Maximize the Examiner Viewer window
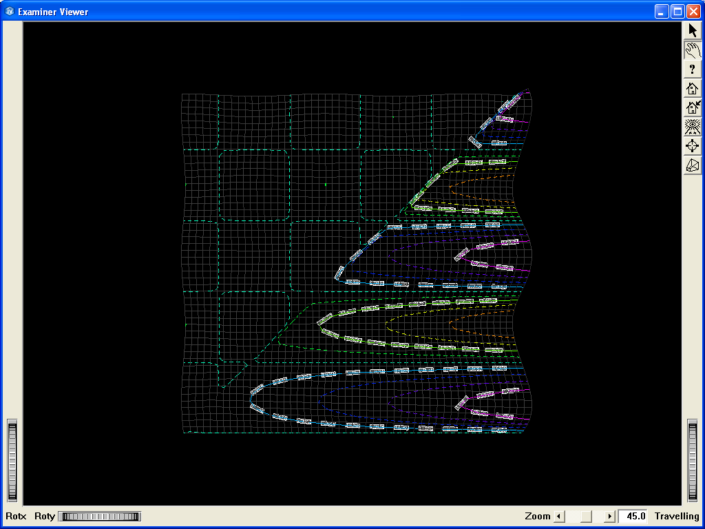 pos(677,11)
